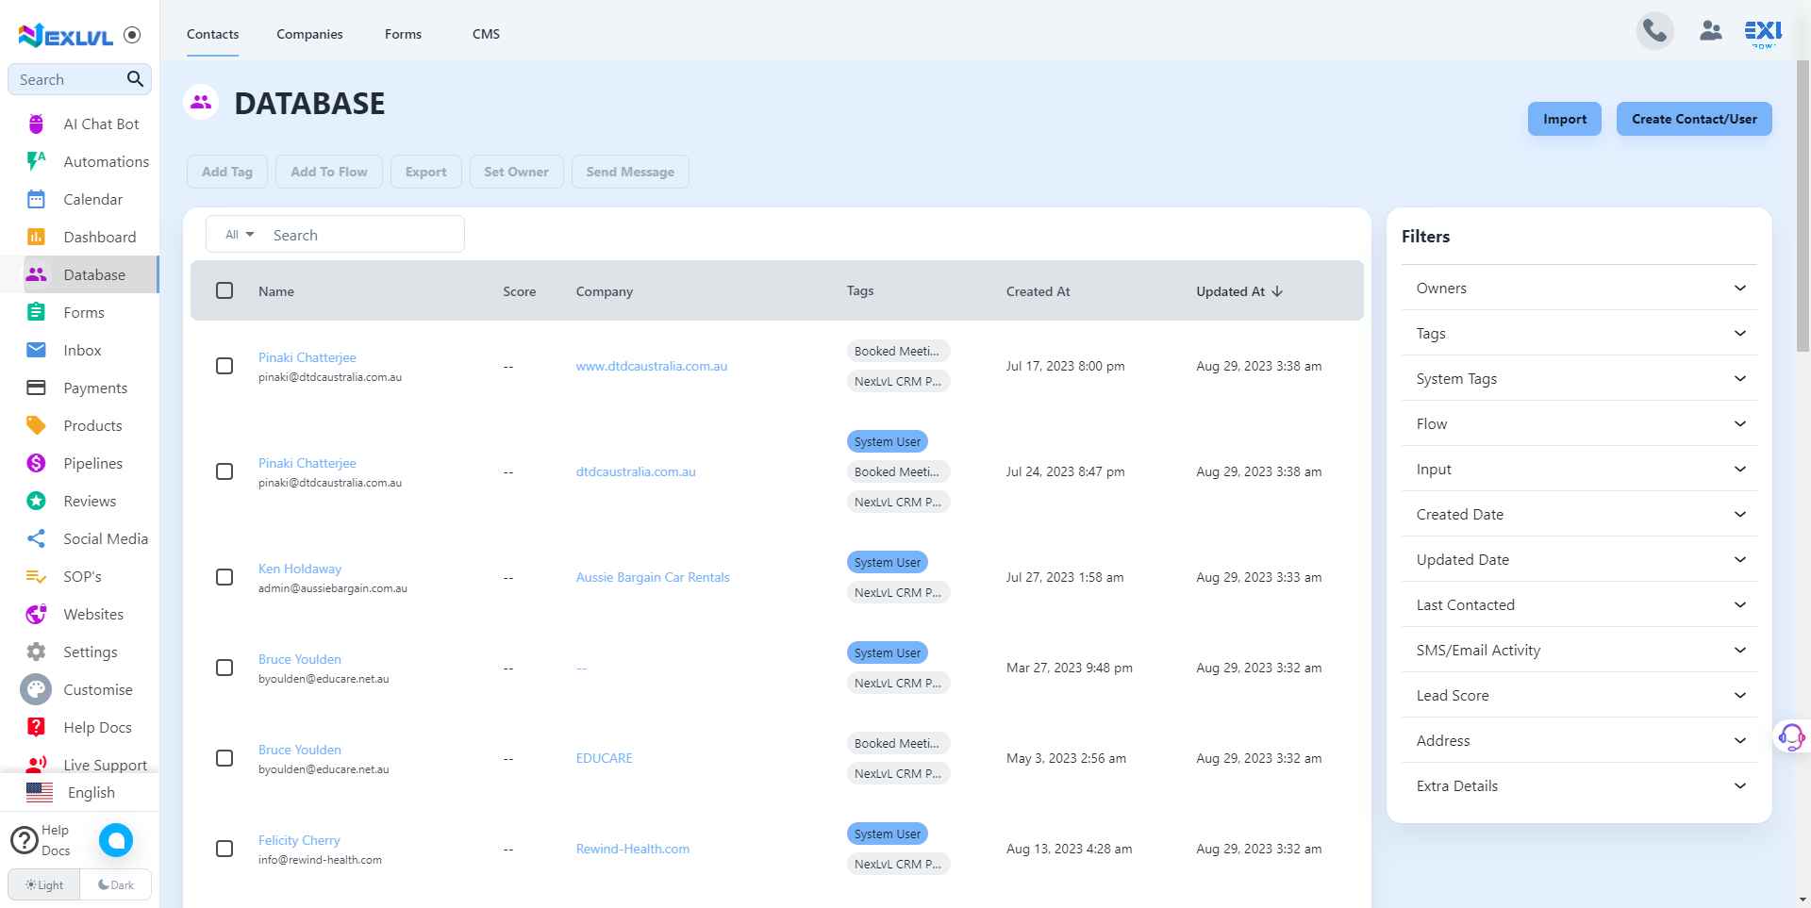Click the contacts people icon in header
Image resolution: width=1811 pixels, height=908 pixels.
1710,31
